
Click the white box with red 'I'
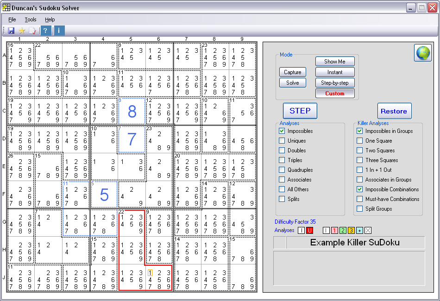326,230
